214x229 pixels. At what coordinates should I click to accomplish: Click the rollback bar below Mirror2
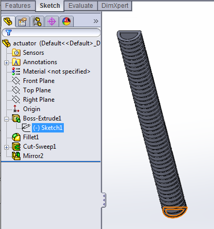tap(51, 162)
